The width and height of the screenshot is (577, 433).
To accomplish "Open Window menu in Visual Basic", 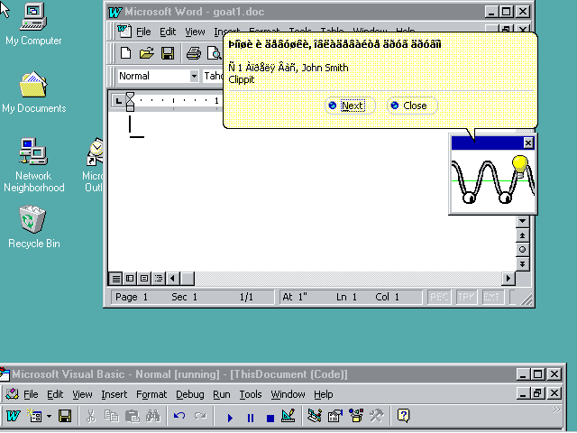I will (x=288, y=395).
